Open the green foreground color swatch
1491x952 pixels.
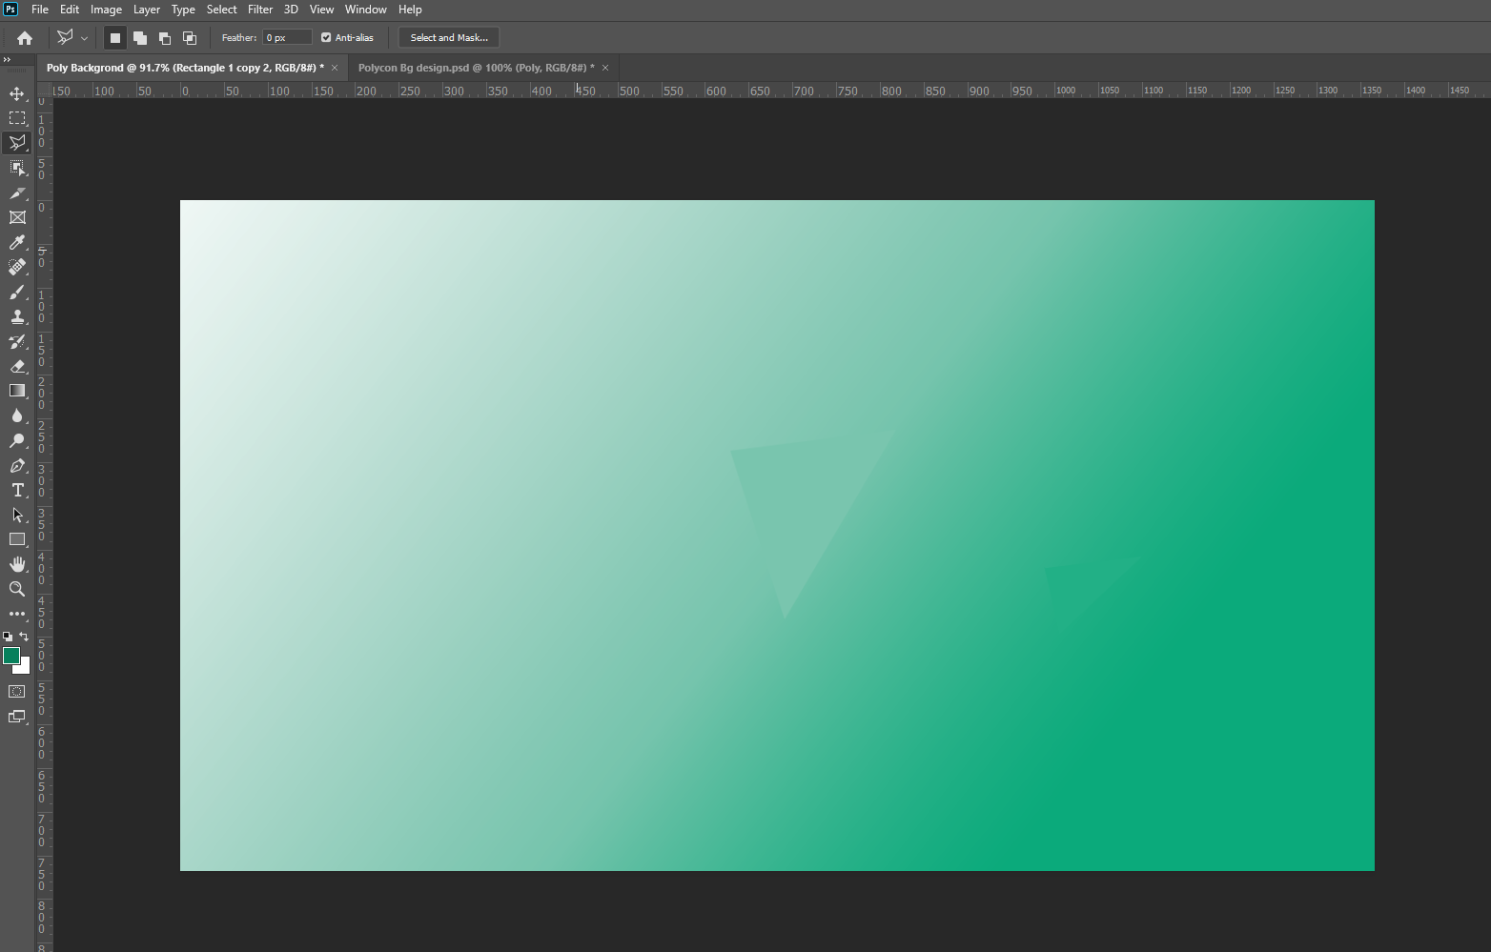point(11,656)
